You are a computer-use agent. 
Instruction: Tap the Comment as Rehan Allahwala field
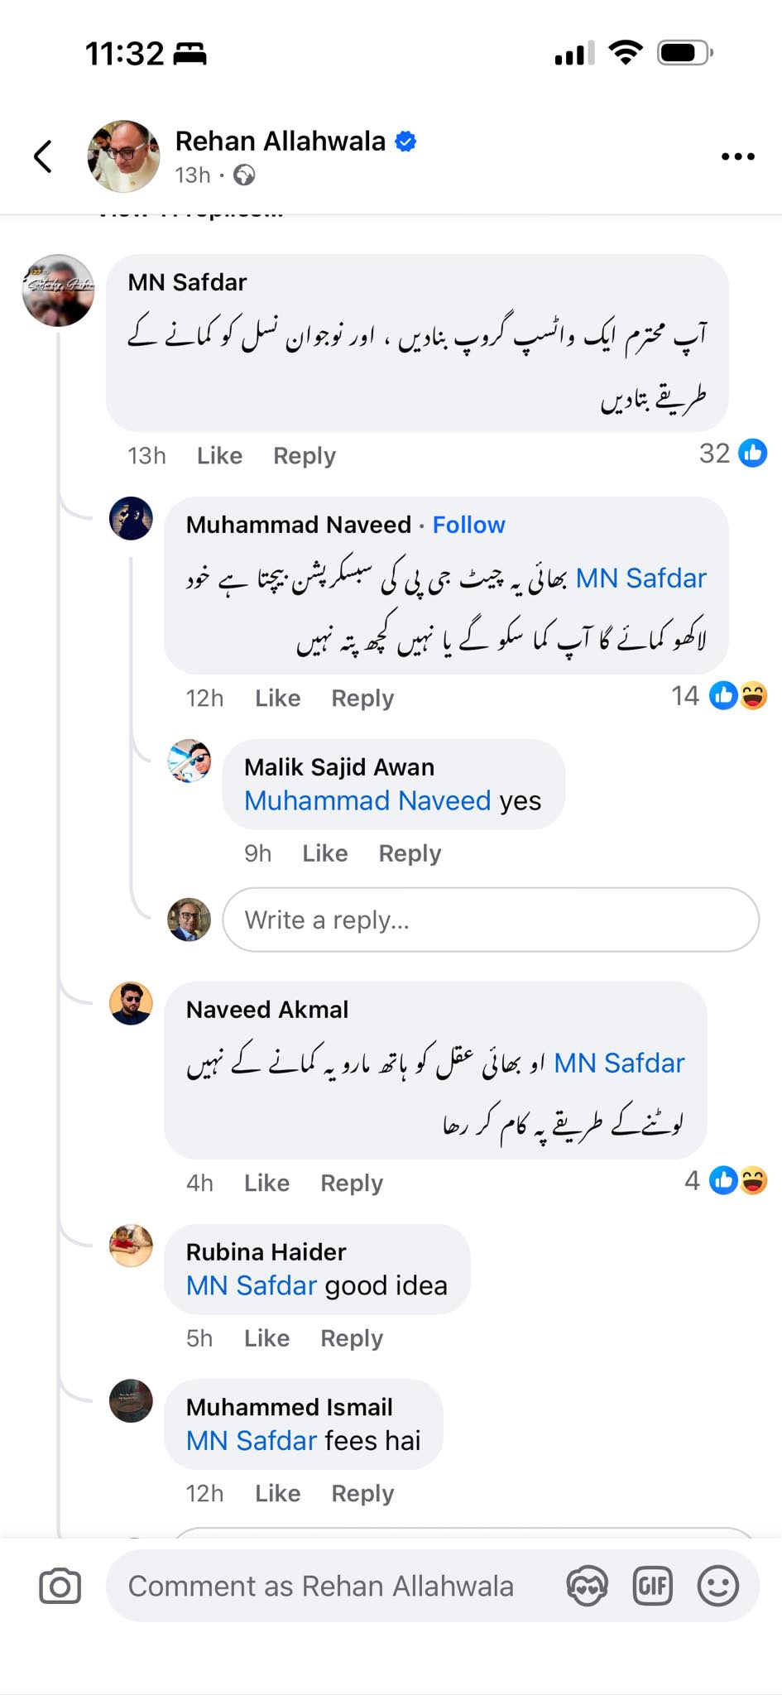click(x=321, y=1587)
